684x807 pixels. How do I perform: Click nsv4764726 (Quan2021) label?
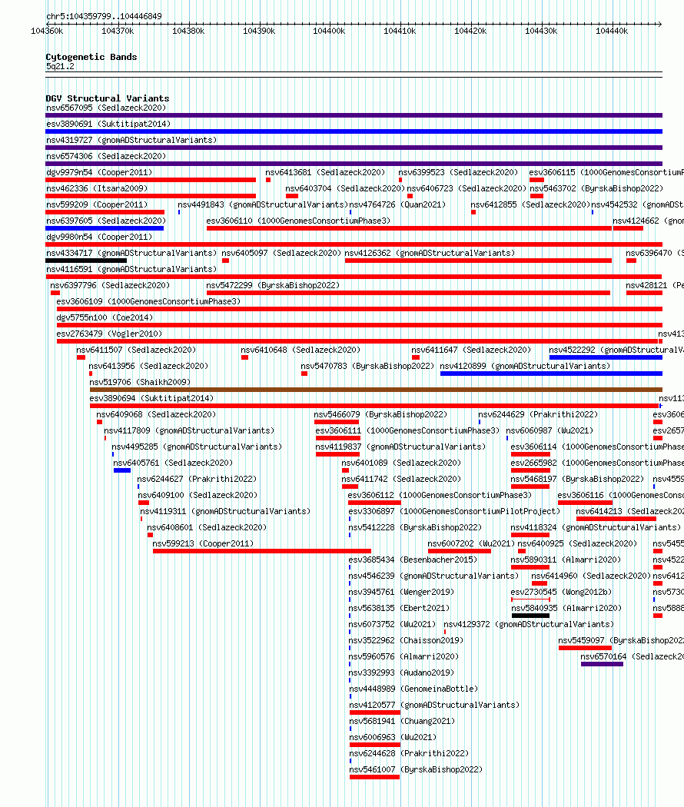coord(397,204)
